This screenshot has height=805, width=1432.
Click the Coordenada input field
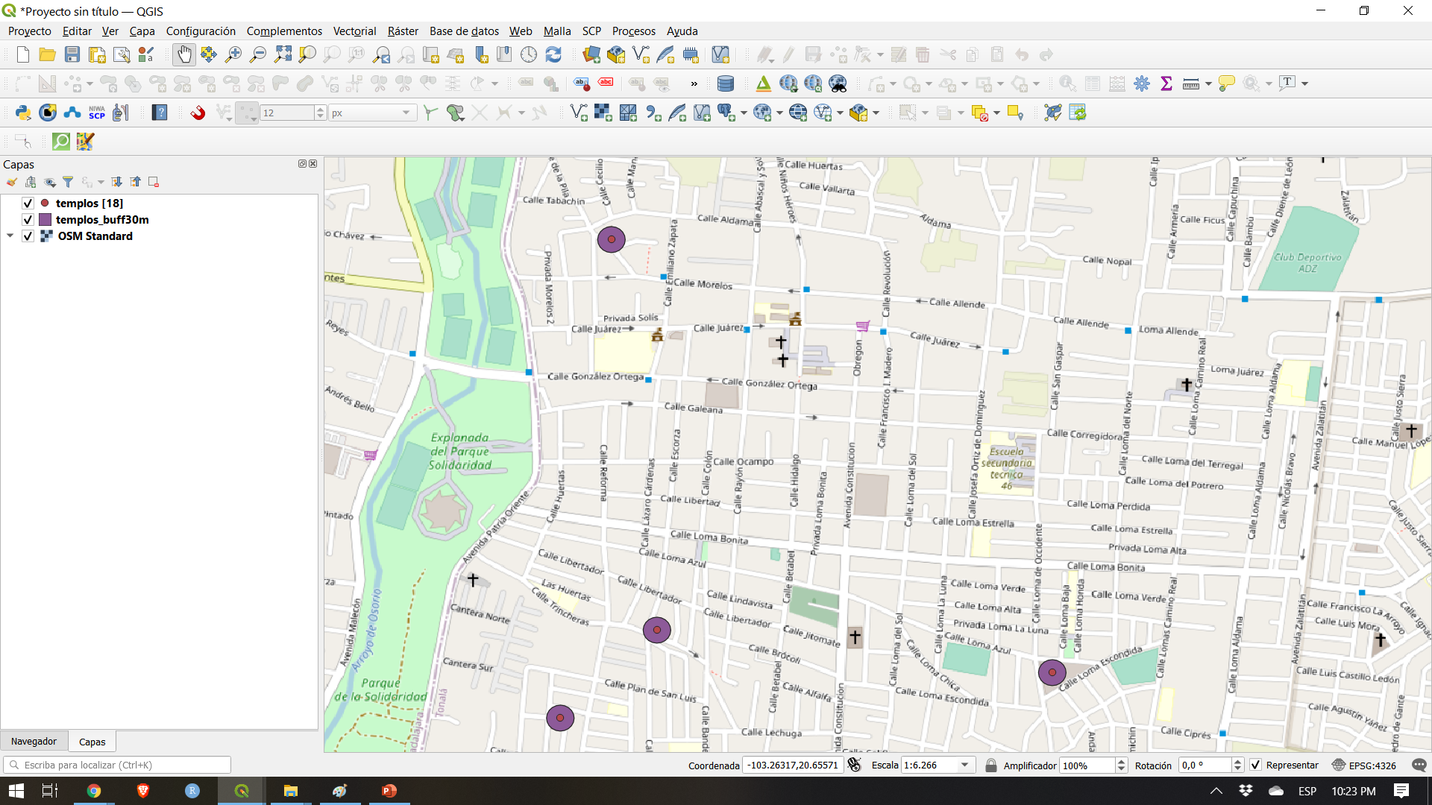coord(793,765)
